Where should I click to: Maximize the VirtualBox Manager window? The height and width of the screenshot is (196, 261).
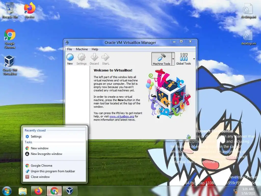(x=181, y=42)
